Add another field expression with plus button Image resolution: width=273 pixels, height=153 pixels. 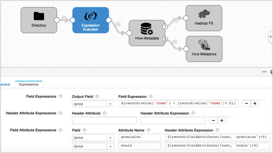(255, 104)
